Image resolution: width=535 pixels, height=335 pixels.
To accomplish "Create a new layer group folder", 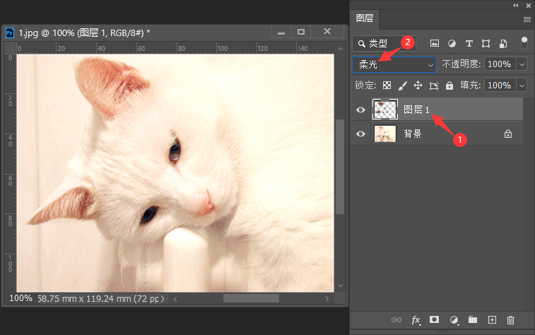I will pos(473,320).
